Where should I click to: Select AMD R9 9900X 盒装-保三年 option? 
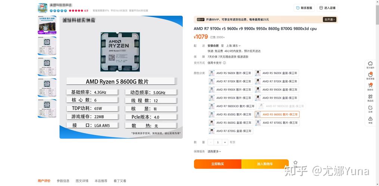[x=277, y=90]
